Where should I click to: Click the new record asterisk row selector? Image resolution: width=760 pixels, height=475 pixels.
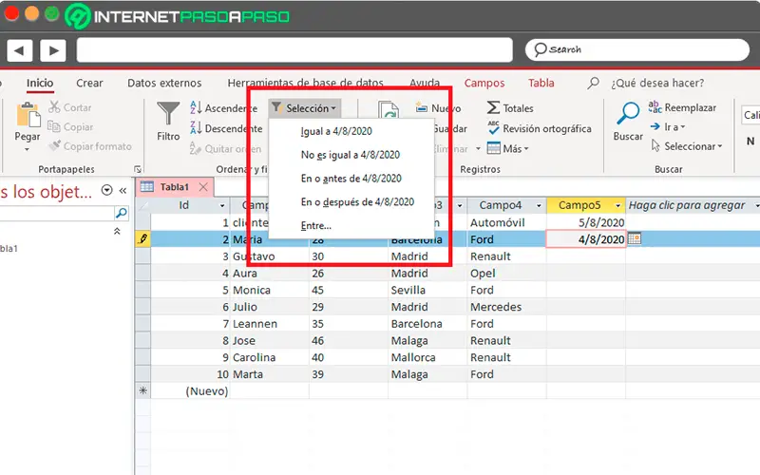click(x=143, y=390)
